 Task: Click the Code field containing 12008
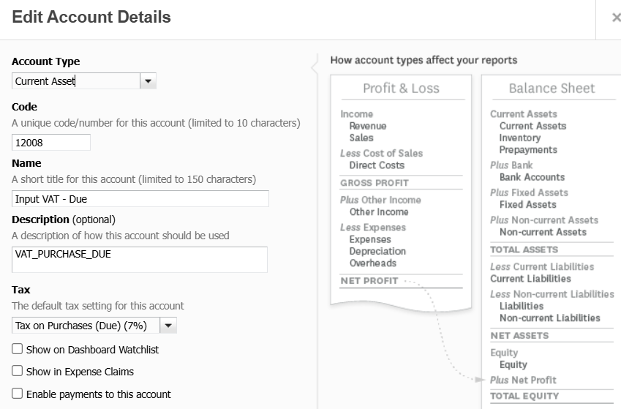click(51, 143)
